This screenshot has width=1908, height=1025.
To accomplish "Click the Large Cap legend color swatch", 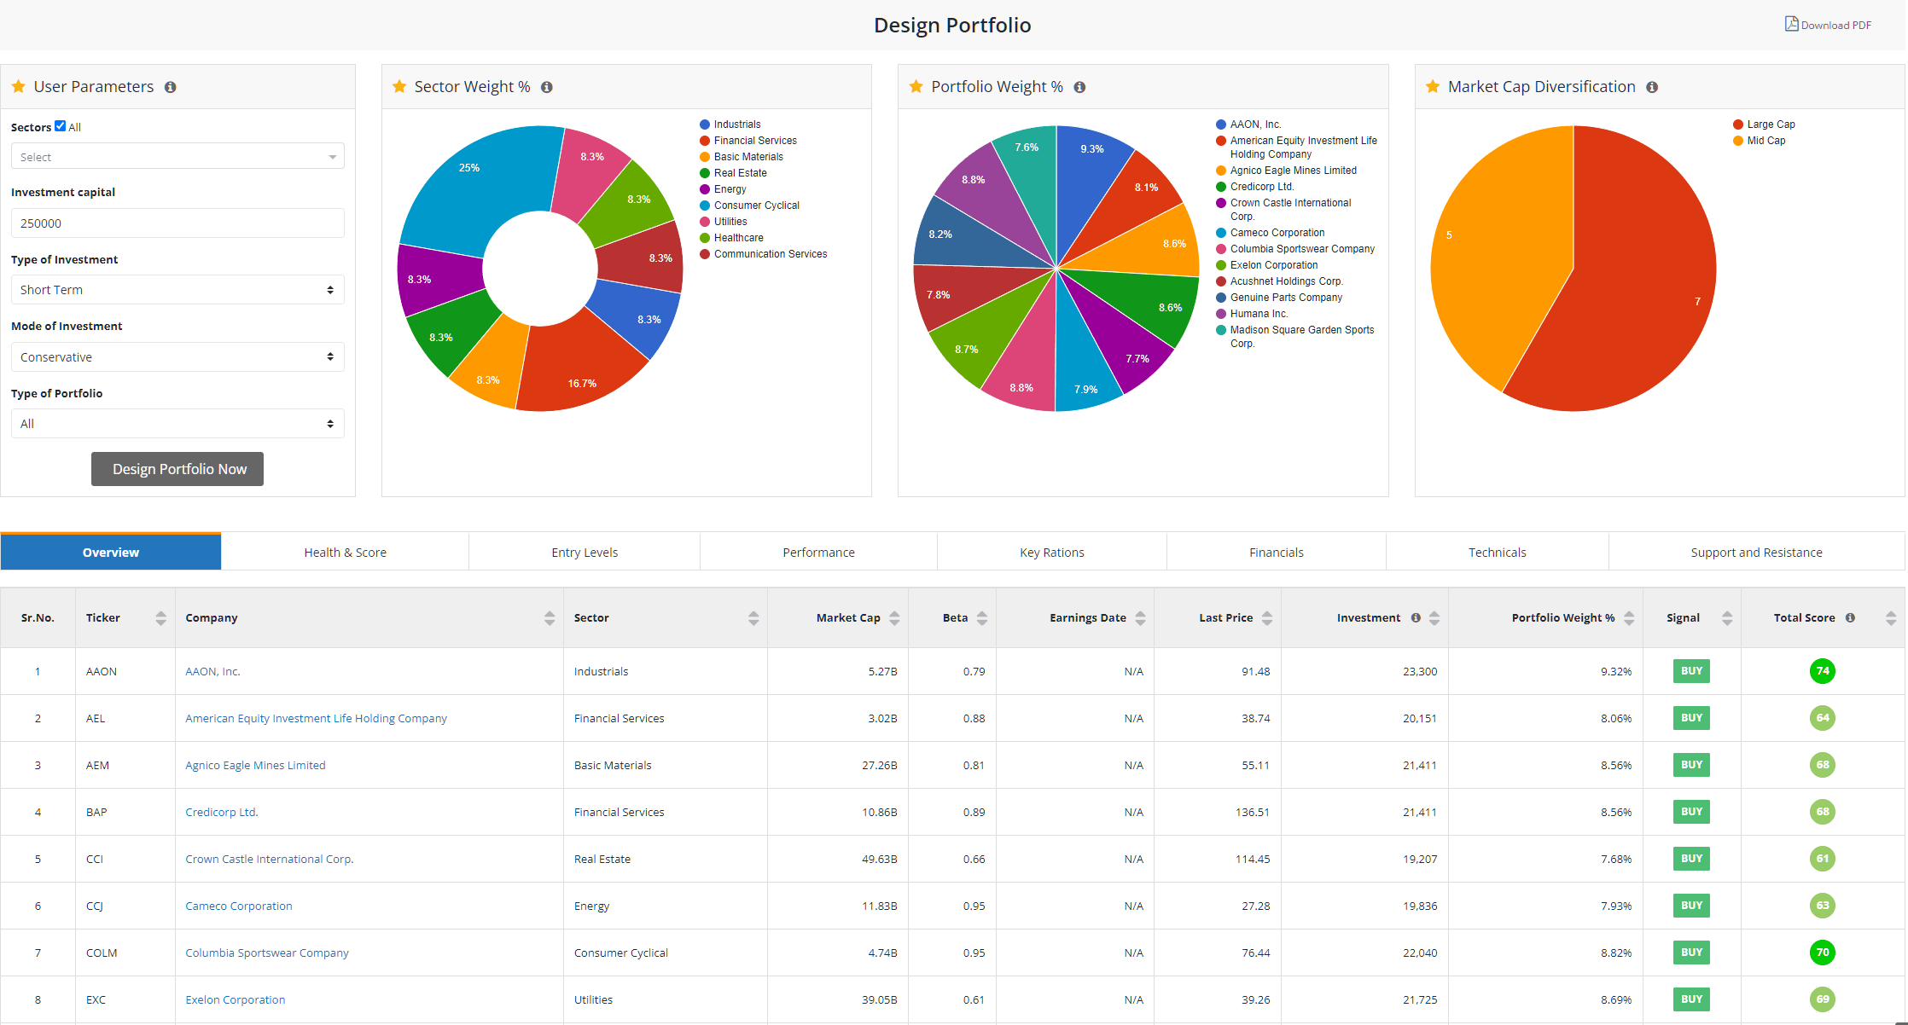I will 1737,124.
